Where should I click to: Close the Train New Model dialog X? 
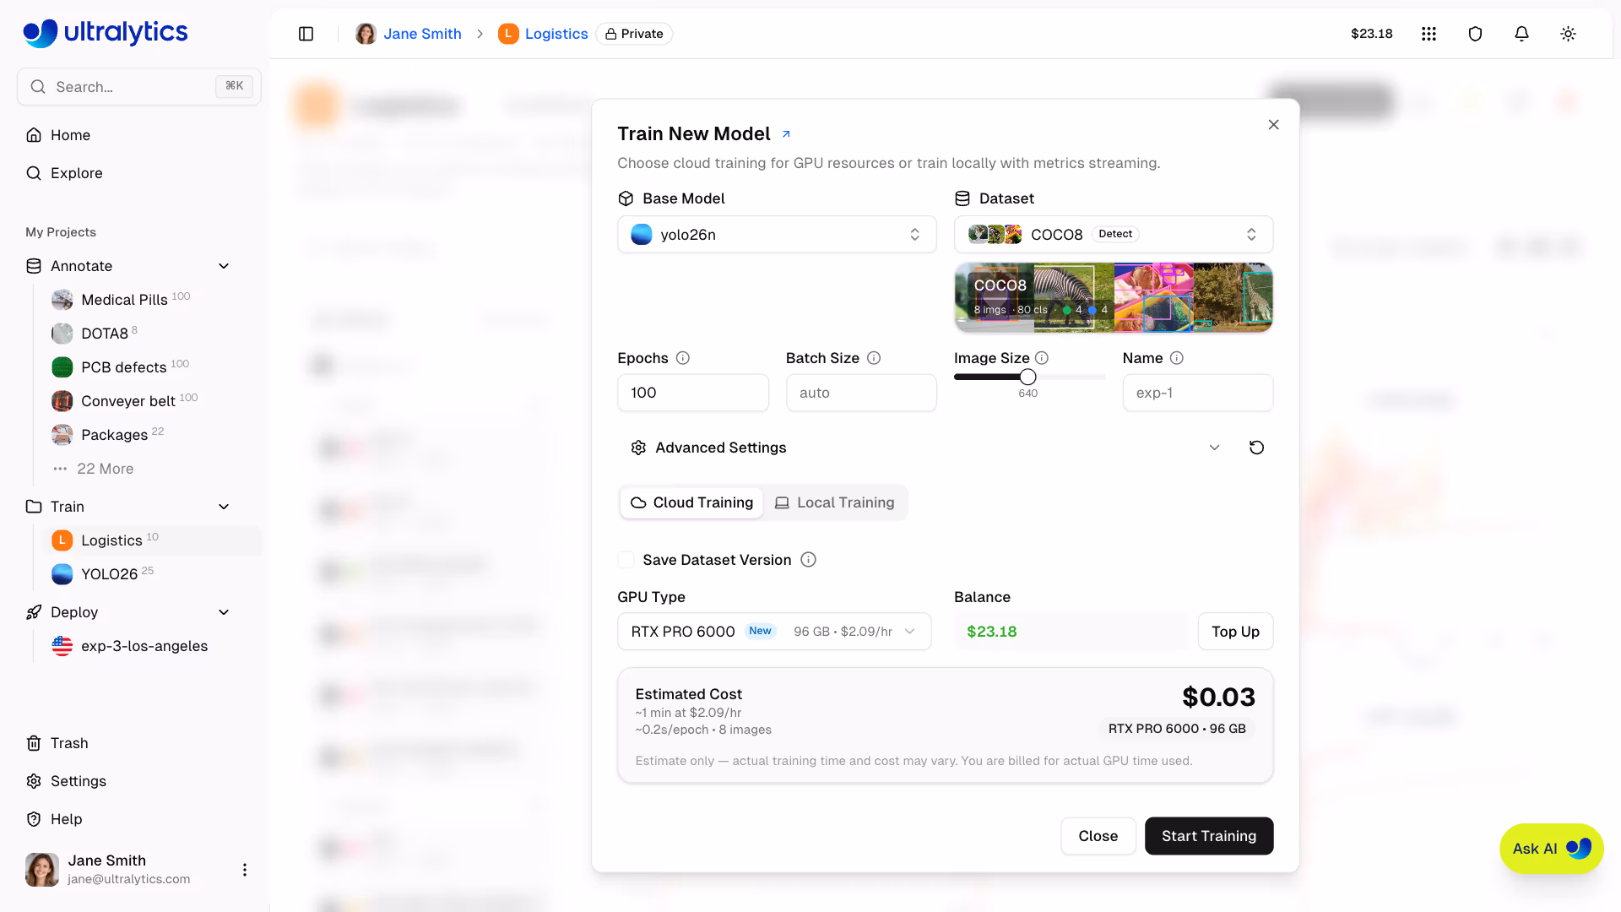1273,125
